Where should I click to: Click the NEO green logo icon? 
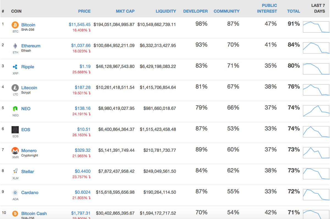point(15,109)
